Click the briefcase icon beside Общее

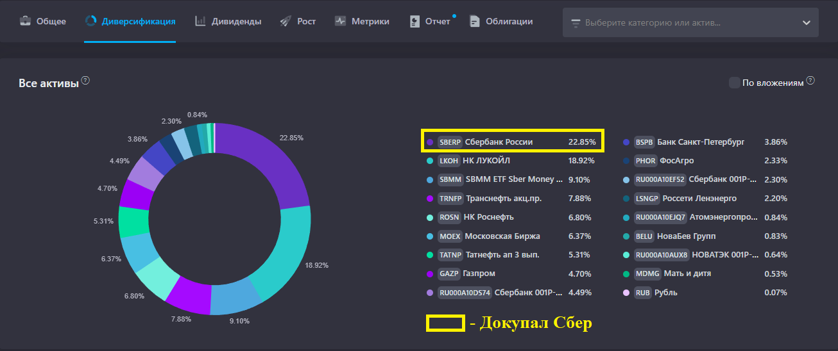point(25,21)
